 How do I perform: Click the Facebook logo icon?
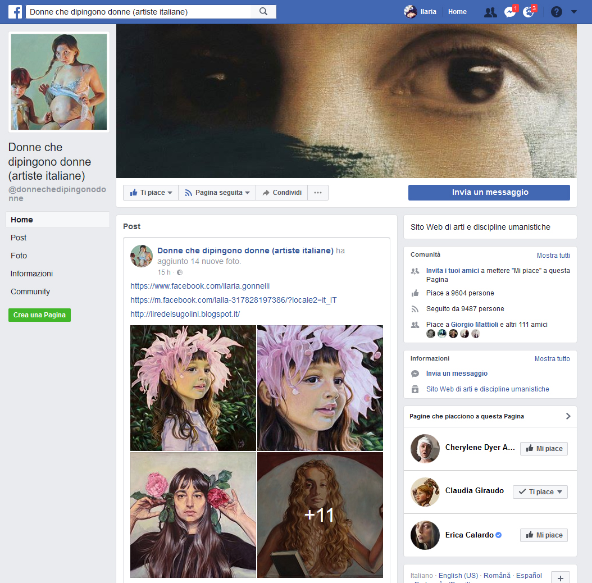tap(15, 12)
